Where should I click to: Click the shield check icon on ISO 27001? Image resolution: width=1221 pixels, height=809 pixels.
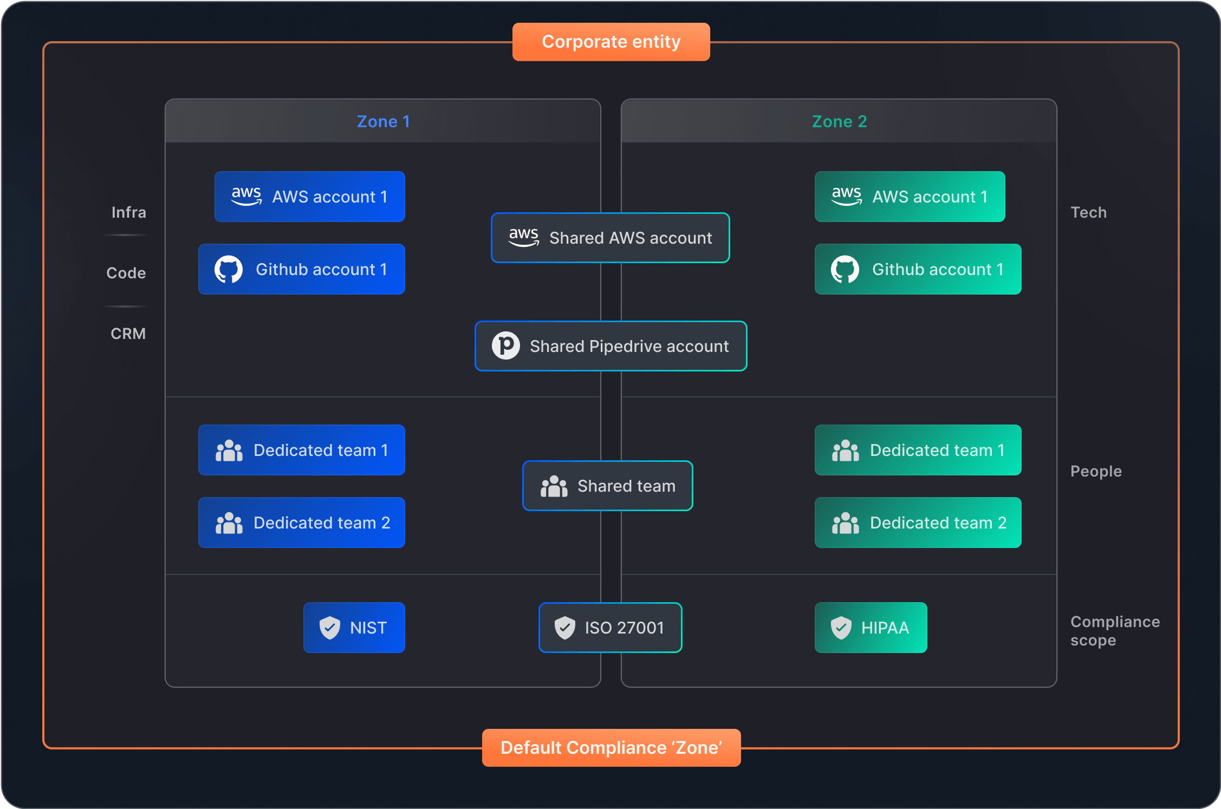tap(565, 628)
